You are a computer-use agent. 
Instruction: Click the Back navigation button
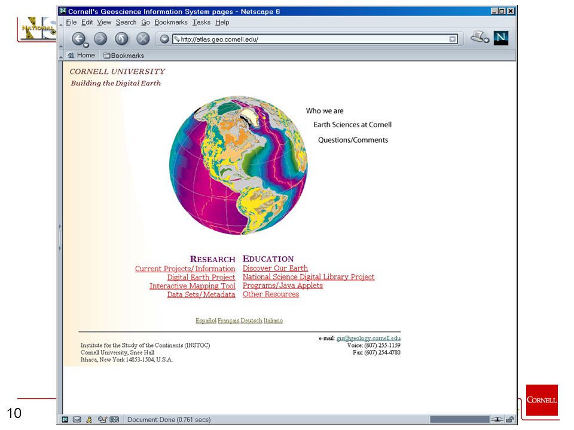(x=78, y=38)
